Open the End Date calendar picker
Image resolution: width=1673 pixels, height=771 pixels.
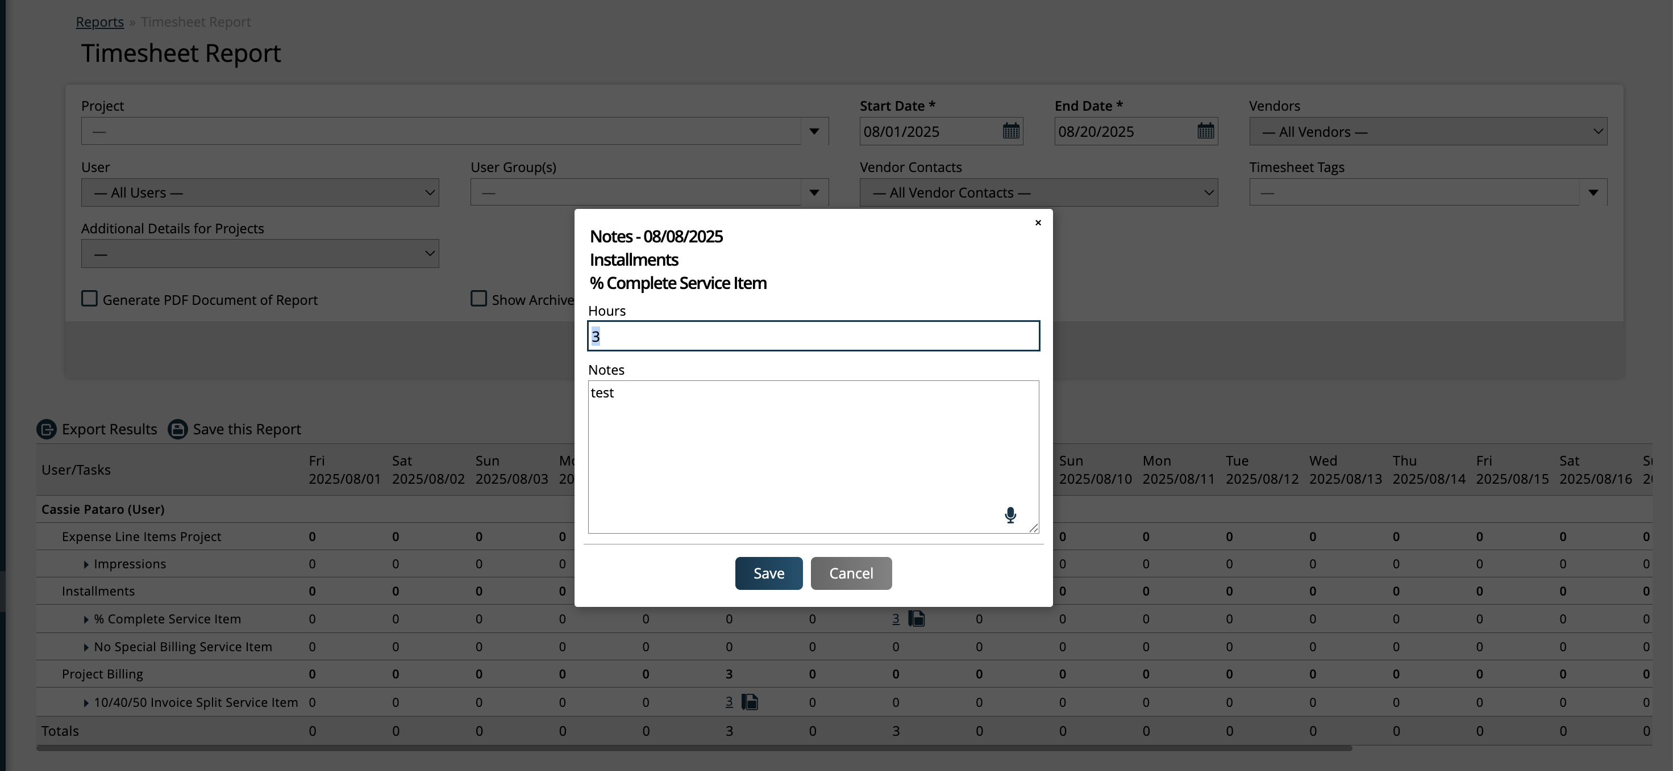click(x=1205, y=131)
